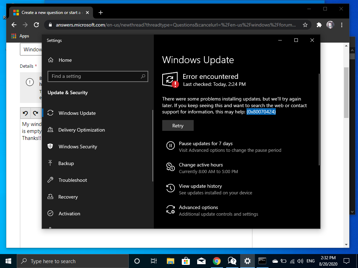Open the Chrome profile avatar

pyautogui.click(x=330, y=25)
